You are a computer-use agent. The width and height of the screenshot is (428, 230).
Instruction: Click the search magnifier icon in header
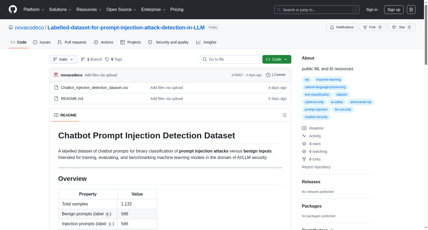279,10
